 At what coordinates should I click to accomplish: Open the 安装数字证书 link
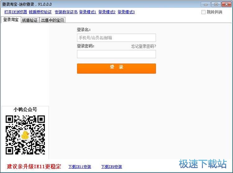(x=66, y=12)
